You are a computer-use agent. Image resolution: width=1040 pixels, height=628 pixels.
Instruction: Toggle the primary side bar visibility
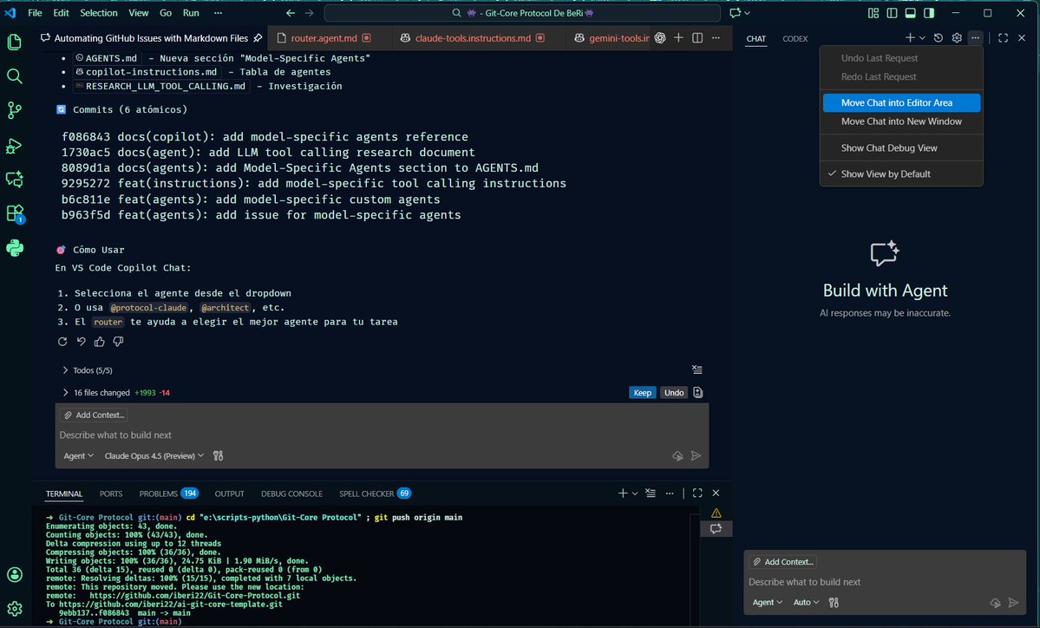point(892,13)
